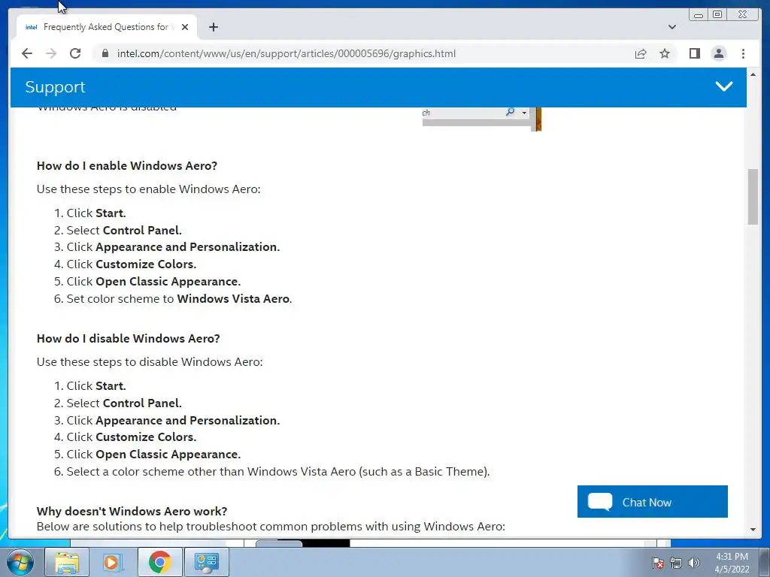Image resolution: width=770 pixels, height=577 pixels.
Task: Expand the Support header chevron
Action: click(724, 87)
